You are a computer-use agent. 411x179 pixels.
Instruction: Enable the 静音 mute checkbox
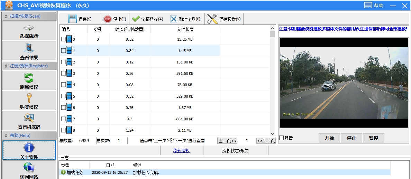[282, 138]
